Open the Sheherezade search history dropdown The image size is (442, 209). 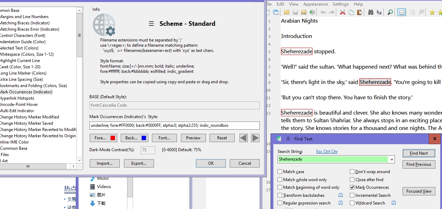(x=392, y=159)
